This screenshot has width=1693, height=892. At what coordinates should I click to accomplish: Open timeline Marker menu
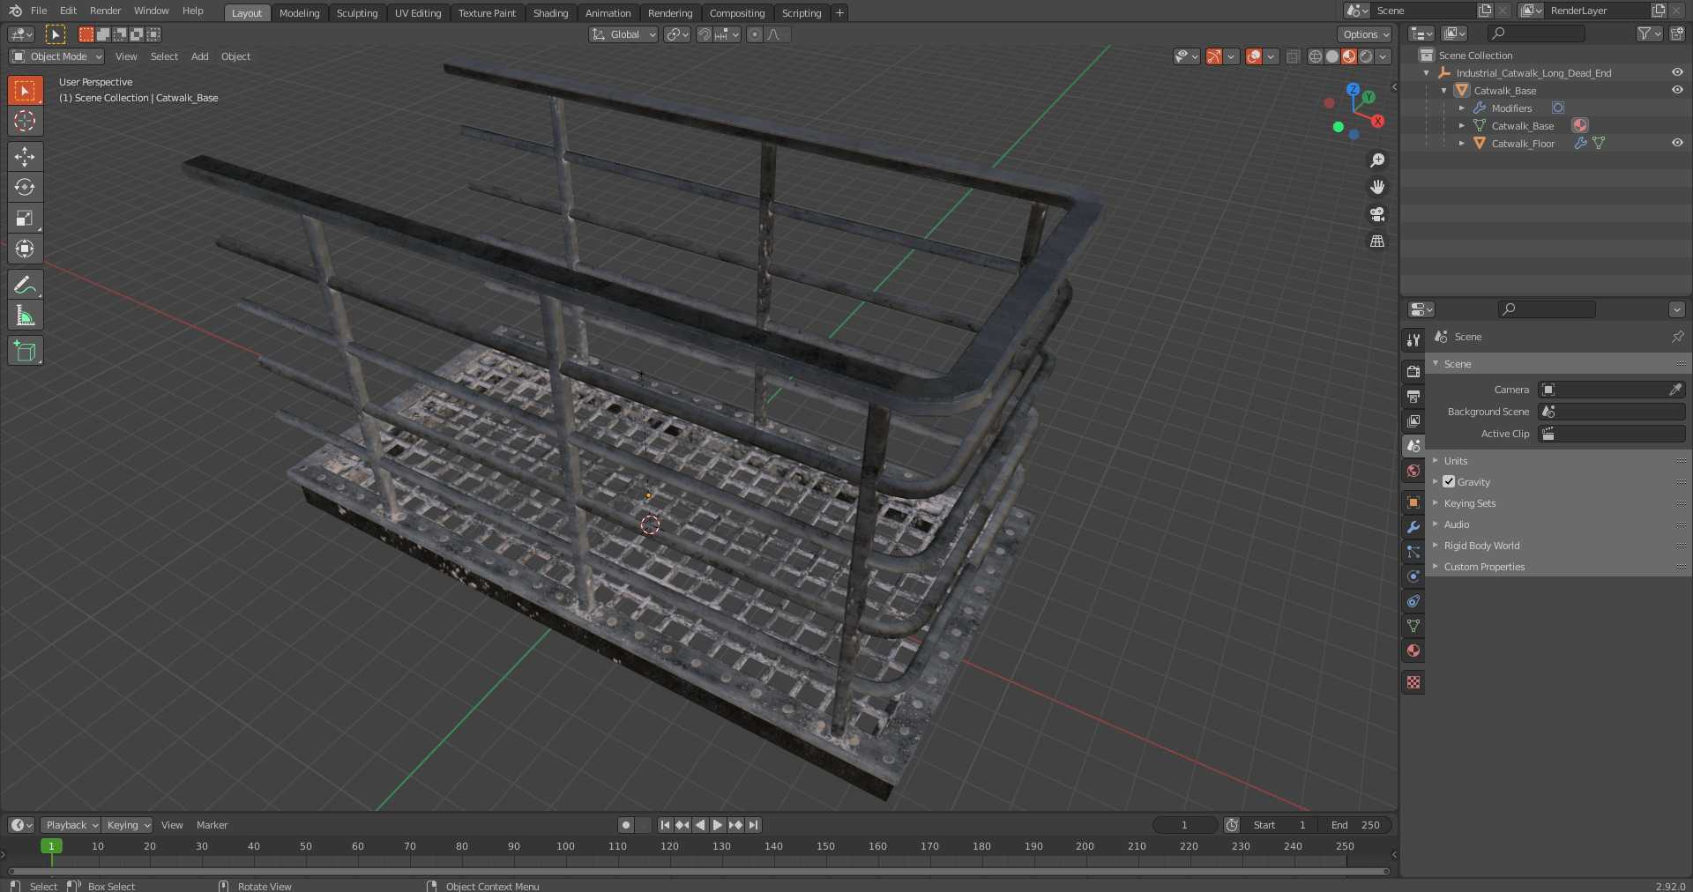click(x=212, y=825)
